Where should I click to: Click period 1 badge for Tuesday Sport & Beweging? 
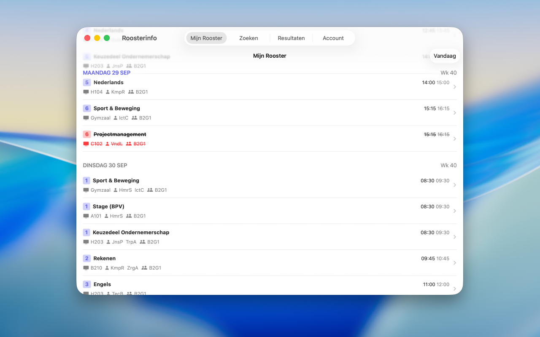(86, 181)
